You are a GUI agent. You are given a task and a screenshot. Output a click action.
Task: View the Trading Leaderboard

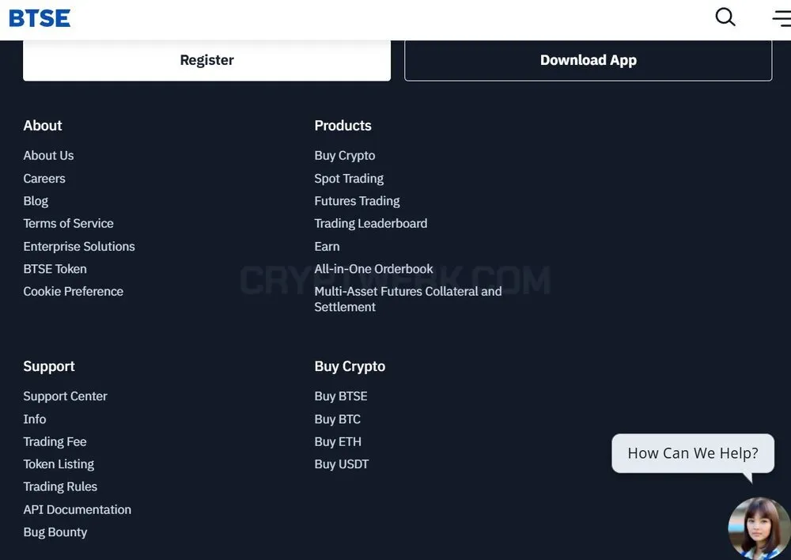coord(371,224)
